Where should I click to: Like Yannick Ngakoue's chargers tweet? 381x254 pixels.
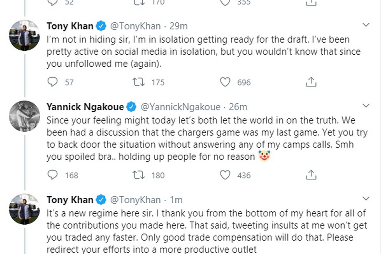click(225, 175)
